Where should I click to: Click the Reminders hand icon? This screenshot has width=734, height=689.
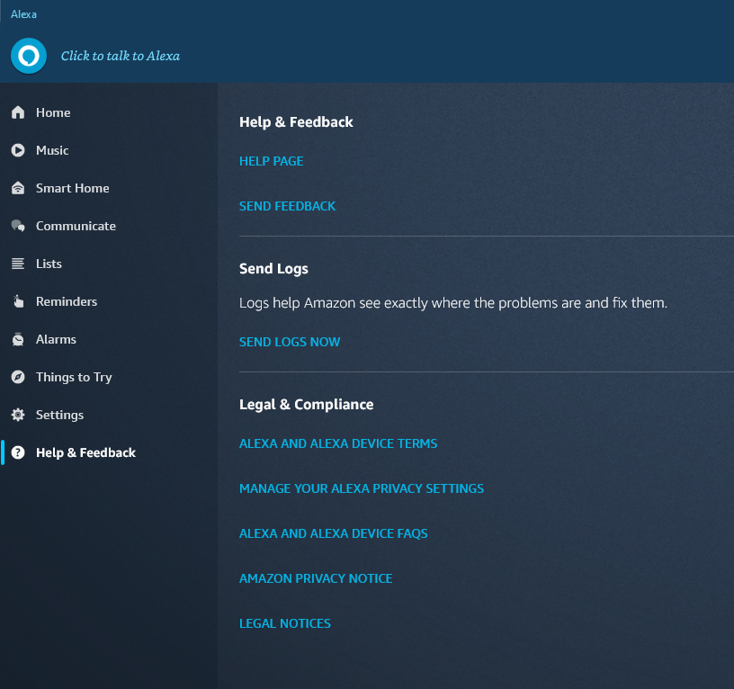point(18,301)
